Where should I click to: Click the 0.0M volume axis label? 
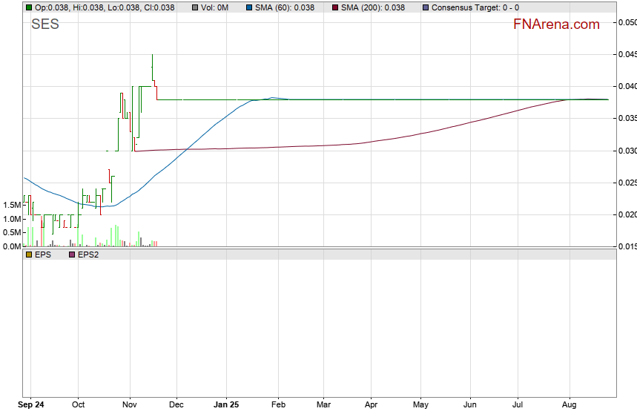[x=10, y=246]
